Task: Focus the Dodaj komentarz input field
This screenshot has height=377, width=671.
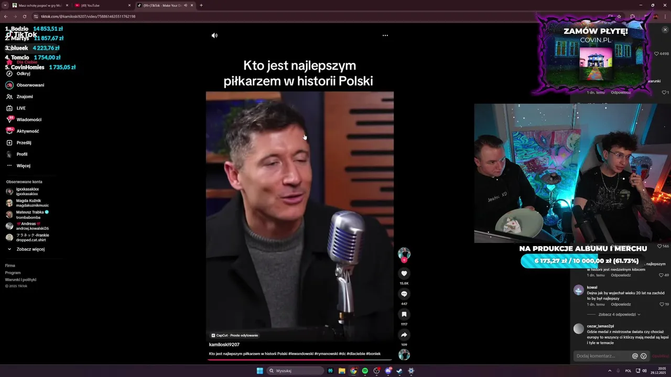Action: tap(603, 356)
